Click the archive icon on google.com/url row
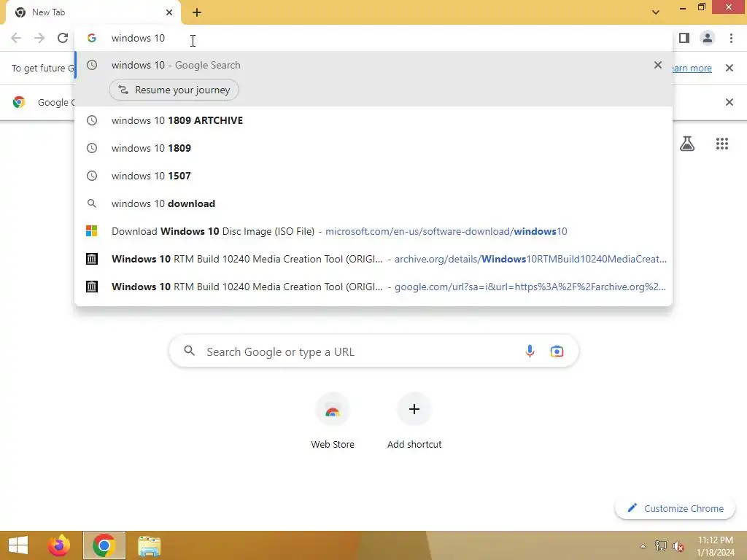This screenshot has height=560, width=747. coord(91,286)
